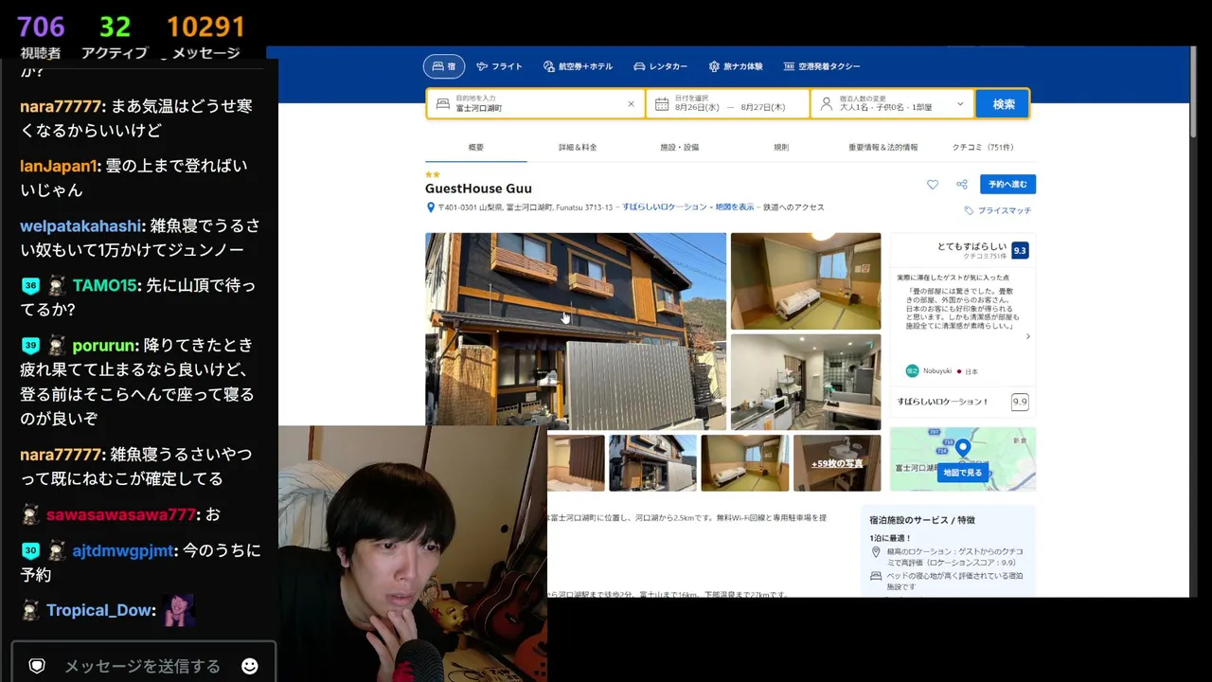Open the kitchen photo
This screenshot has height=682, width=1212.
(806, 381)
